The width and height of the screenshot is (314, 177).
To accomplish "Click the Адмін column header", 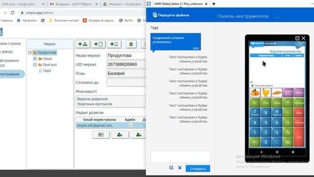I will (130, 119).
